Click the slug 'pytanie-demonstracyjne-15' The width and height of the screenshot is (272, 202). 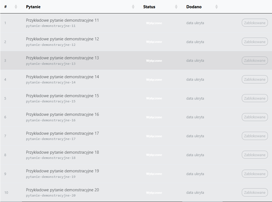click(x=51, y=101)
